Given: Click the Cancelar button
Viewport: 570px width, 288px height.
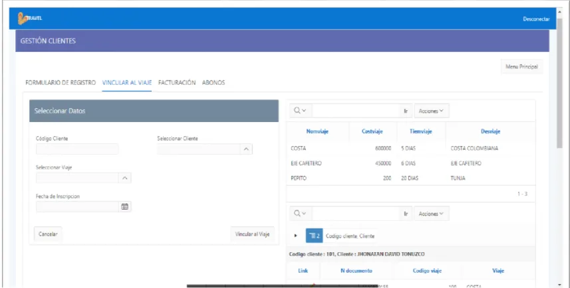Looking at the screenshot, I should 48,234.
